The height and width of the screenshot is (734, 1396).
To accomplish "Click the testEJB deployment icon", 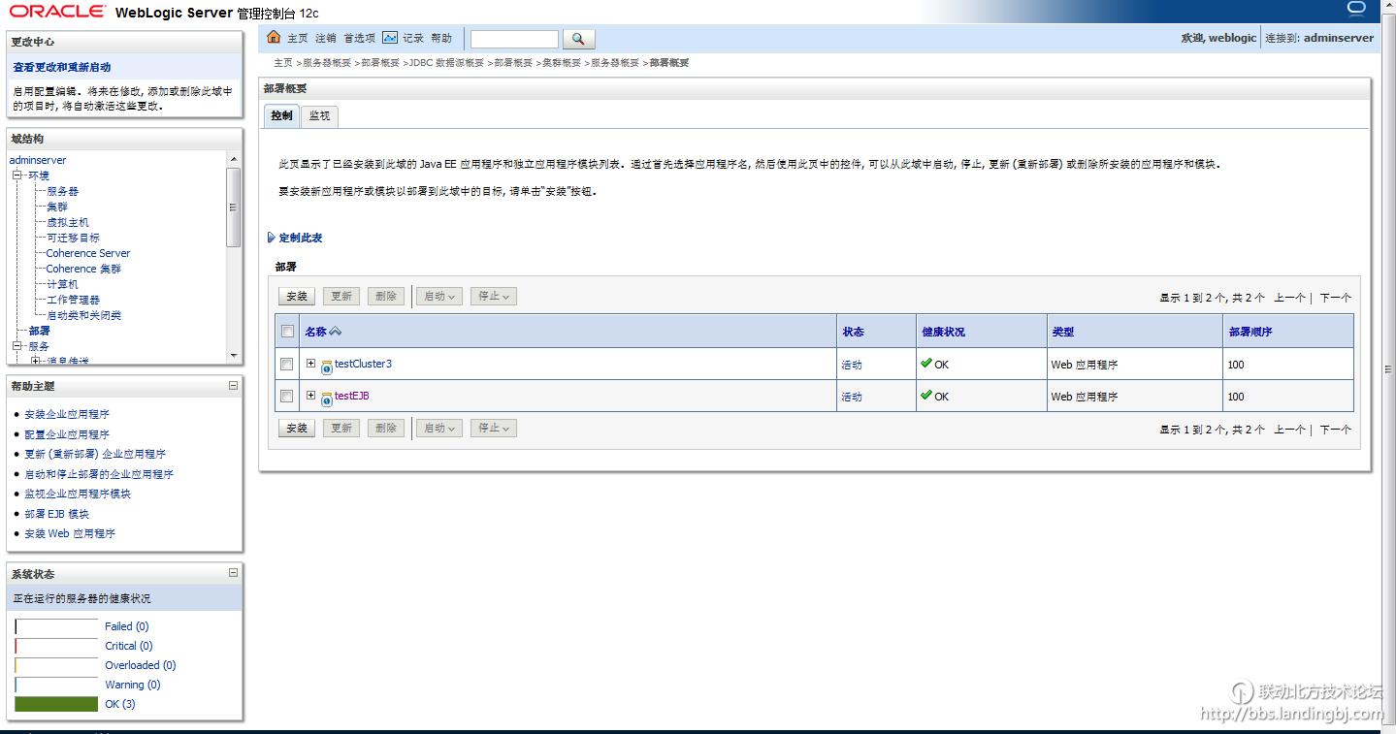I will click(327, 398).
